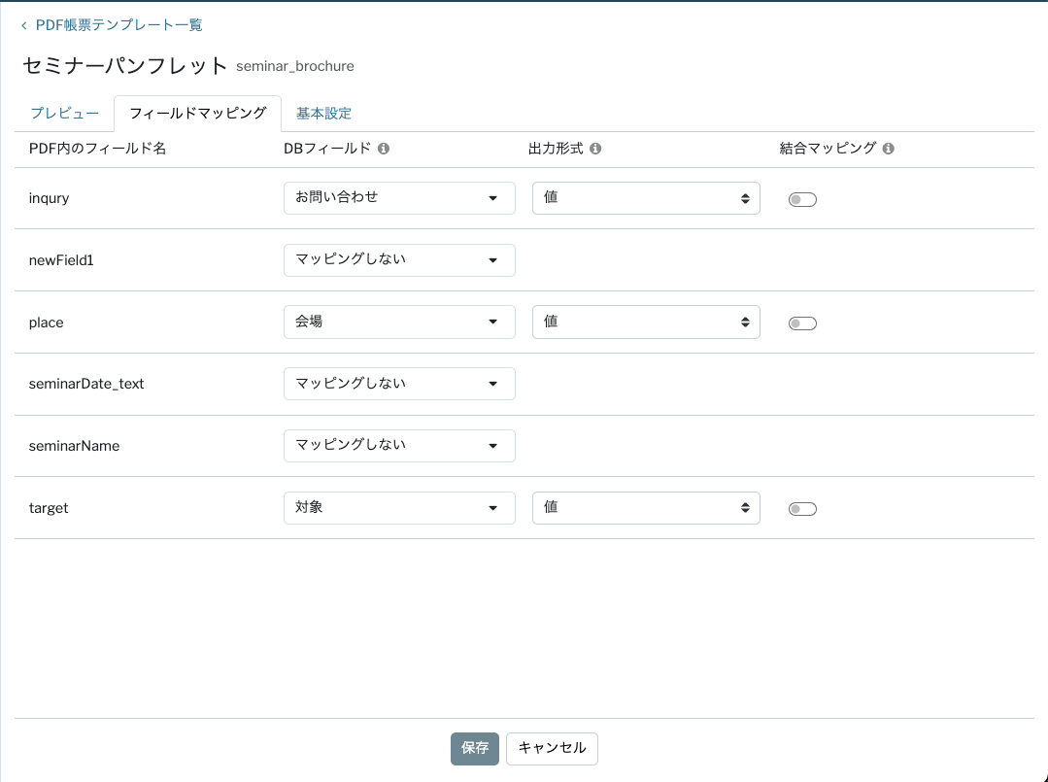Screen dimensions: 1048x782
Task: Click the info icon beside 出力形式
Action: click(595, 149)
